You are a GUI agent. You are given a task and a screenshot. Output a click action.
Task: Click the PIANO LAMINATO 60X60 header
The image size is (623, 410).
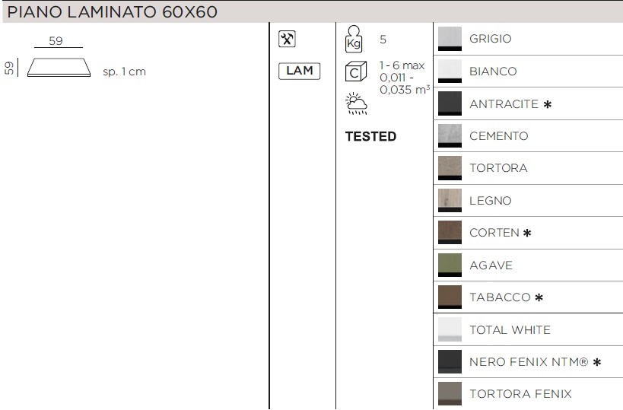click(x=112, y=12)
